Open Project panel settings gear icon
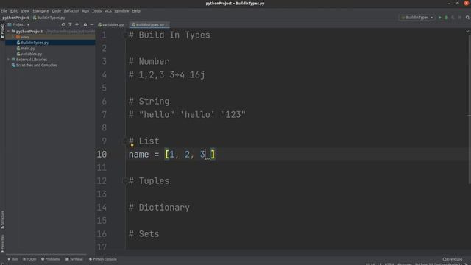The image size is (471, 265). 85,24
